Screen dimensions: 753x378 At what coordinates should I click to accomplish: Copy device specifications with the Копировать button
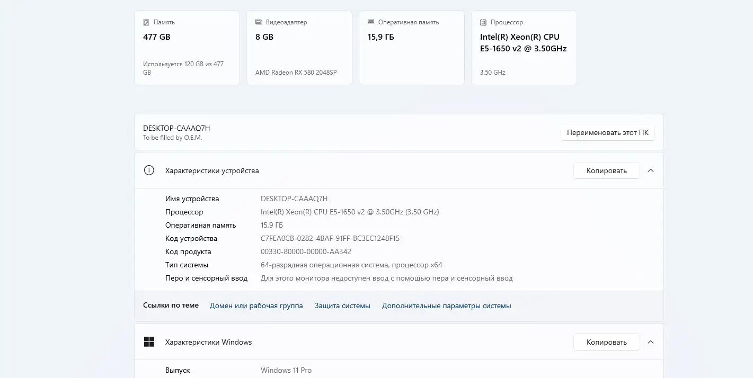point(607,170)
